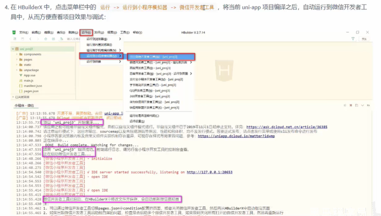The height and width of the screenshot is (216, 381).
Task: Click the 输入文件名 search input field
Action: [73, 39]
